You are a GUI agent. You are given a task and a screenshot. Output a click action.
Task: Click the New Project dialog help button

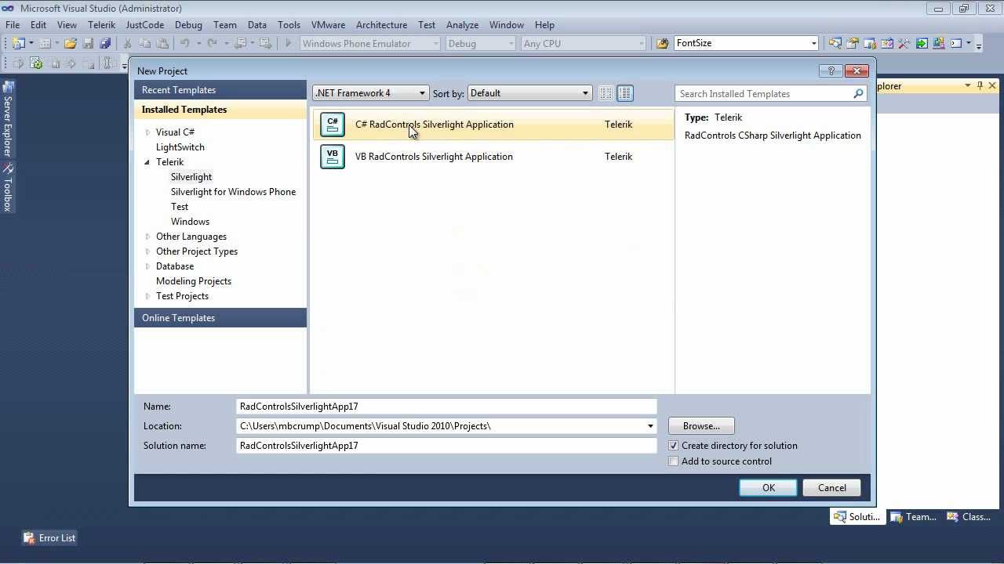coord(831,70)
